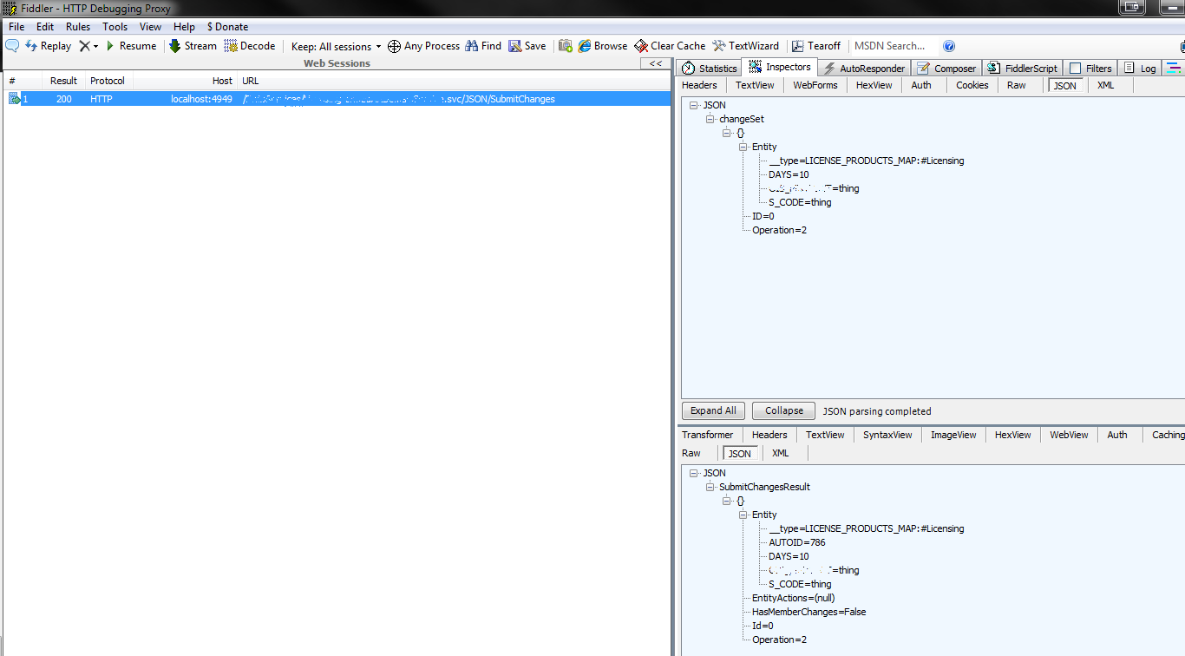Click the Expand All button

click(713, 411)
